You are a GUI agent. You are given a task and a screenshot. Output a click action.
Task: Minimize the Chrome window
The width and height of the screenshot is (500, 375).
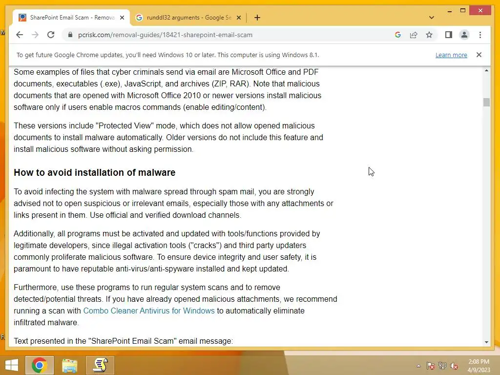tap(450, 11)
